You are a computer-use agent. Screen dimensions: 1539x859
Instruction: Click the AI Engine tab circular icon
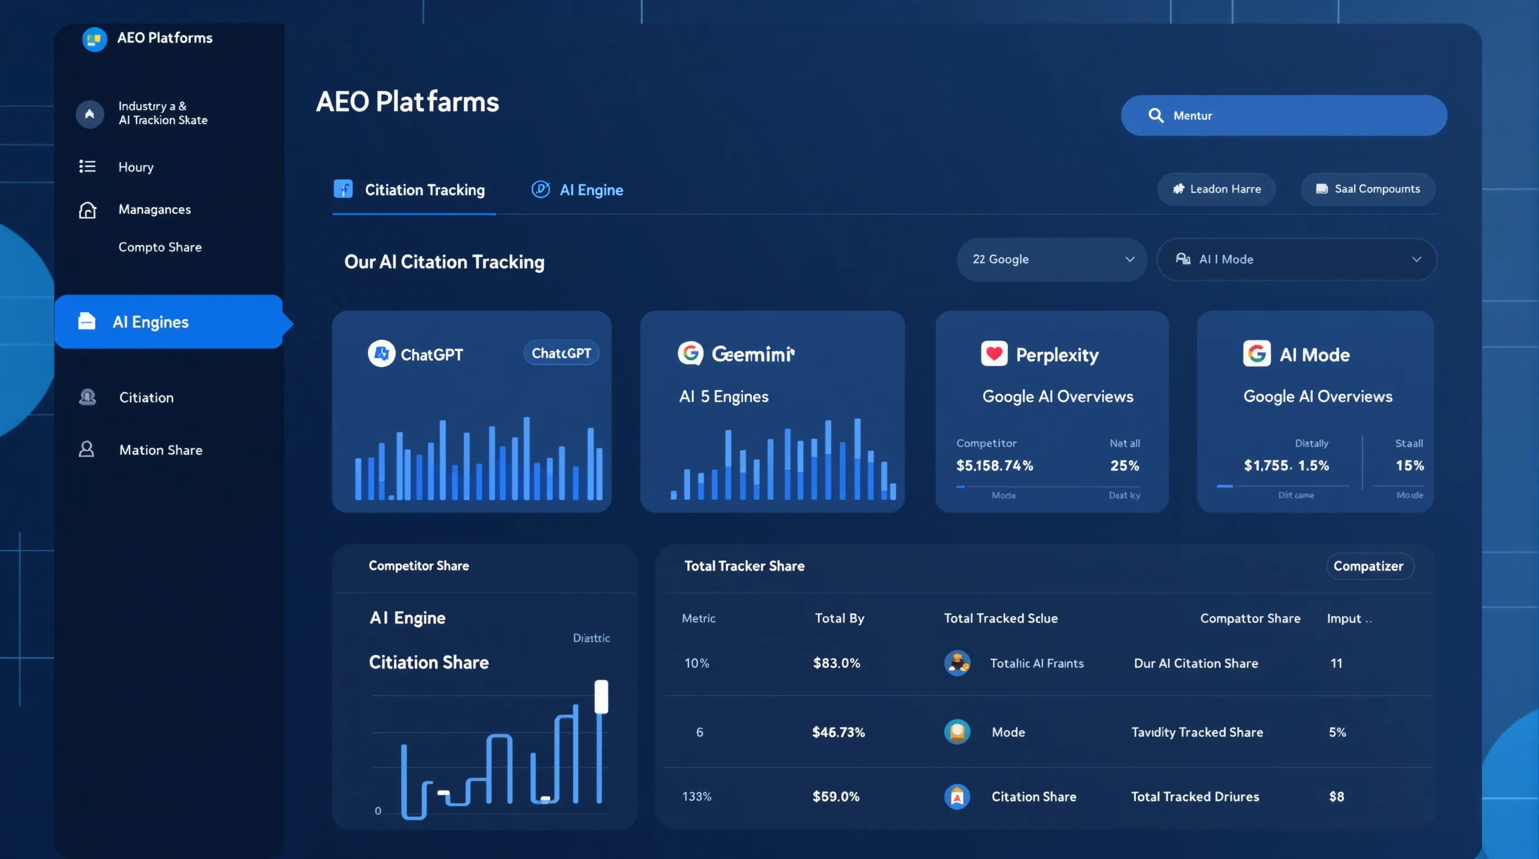click(541, 190)
